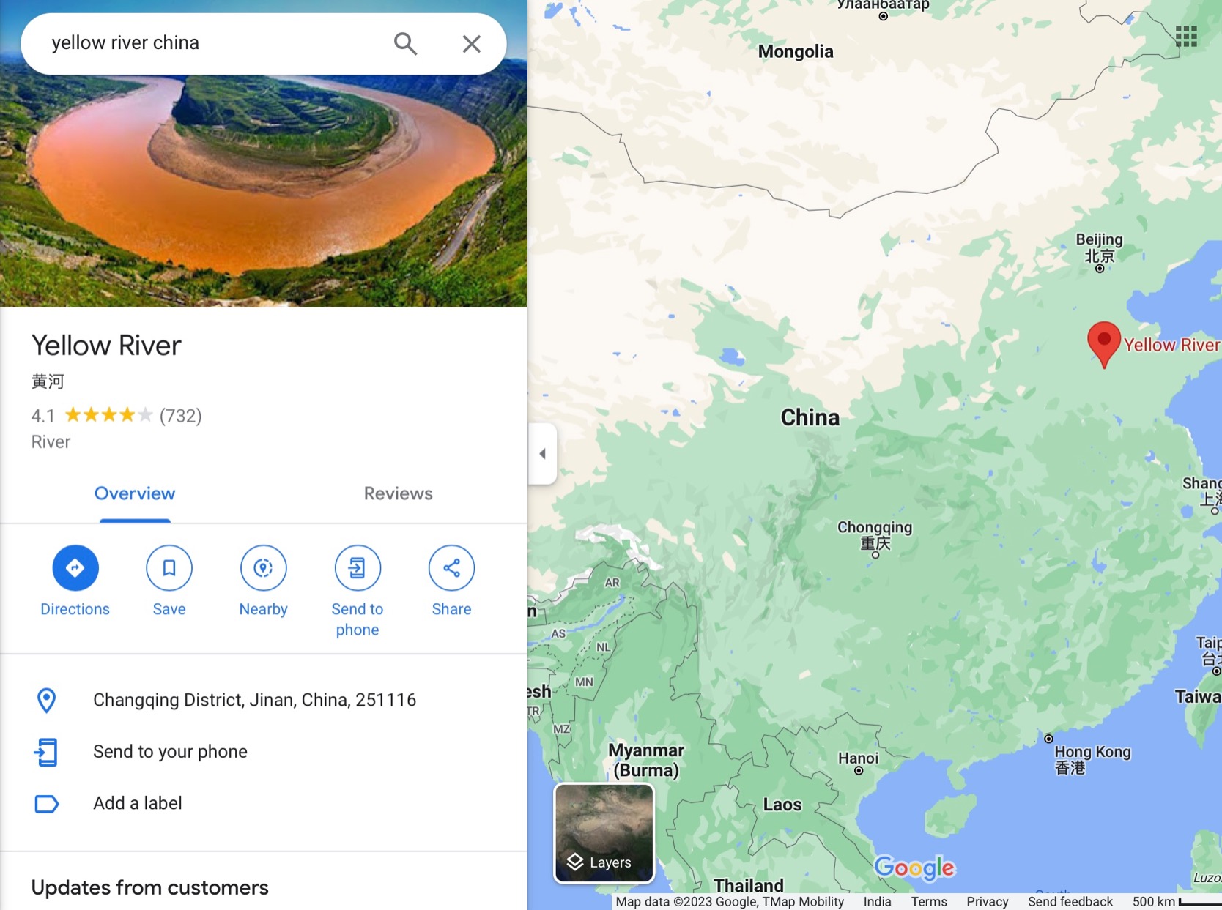The image size is (1222, 910).
Task: Click Add a label option
Action: (x=137, y=803)
